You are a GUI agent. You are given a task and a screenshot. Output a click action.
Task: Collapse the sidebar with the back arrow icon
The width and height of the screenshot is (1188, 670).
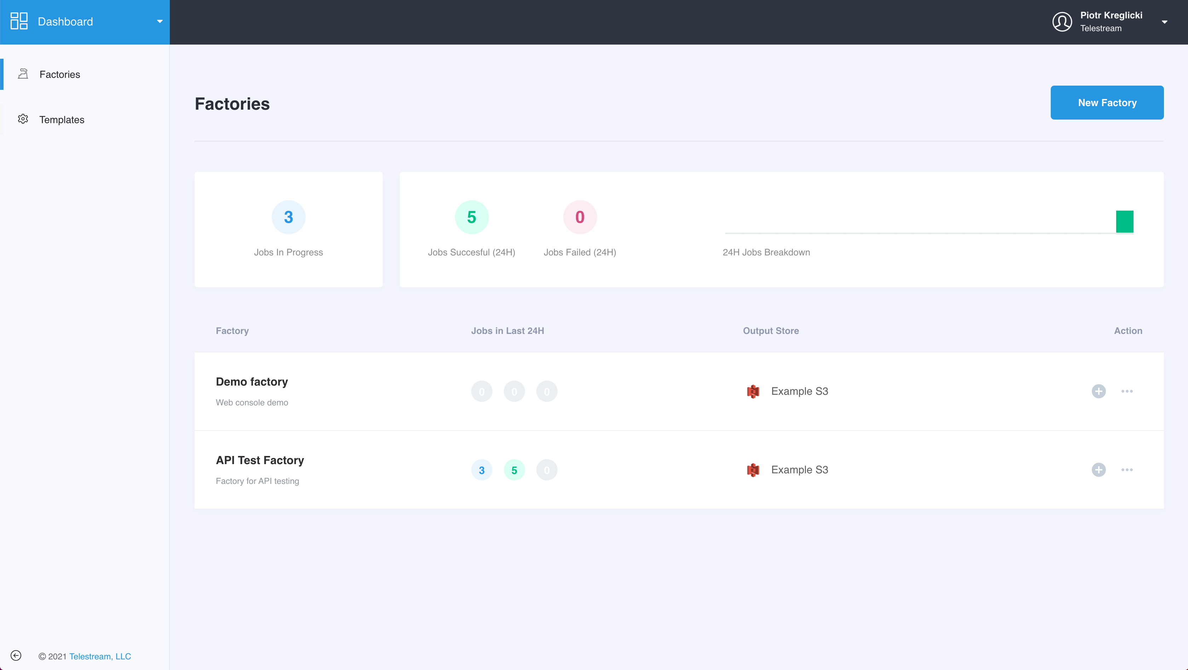[16, 655]
